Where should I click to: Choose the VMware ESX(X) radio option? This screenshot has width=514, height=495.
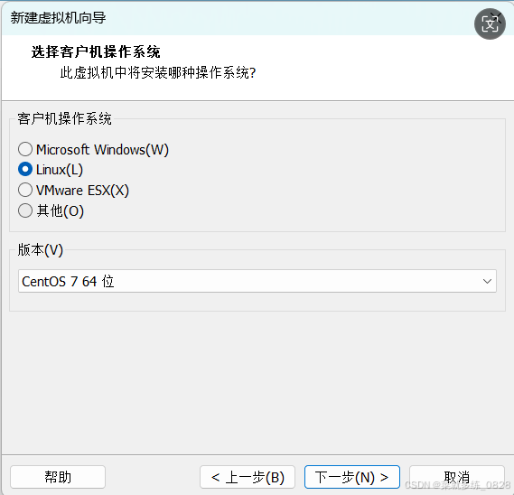25,190
